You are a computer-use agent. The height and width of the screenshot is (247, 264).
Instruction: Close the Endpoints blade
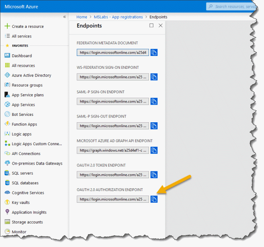[x=161, y=25]
